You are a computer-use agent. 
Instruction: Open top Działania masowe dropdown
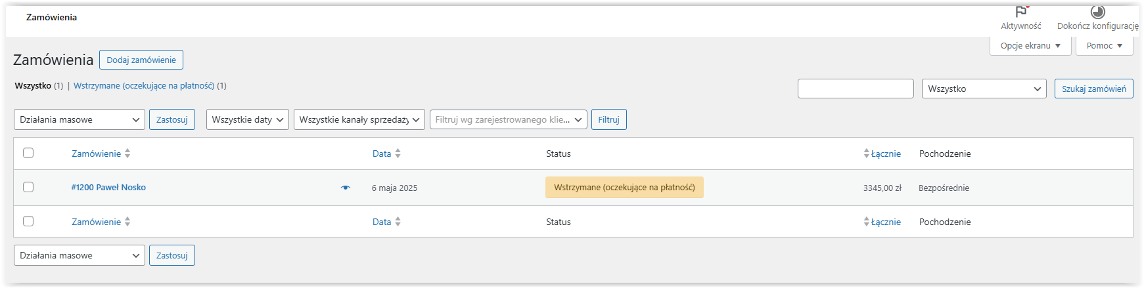79,119
